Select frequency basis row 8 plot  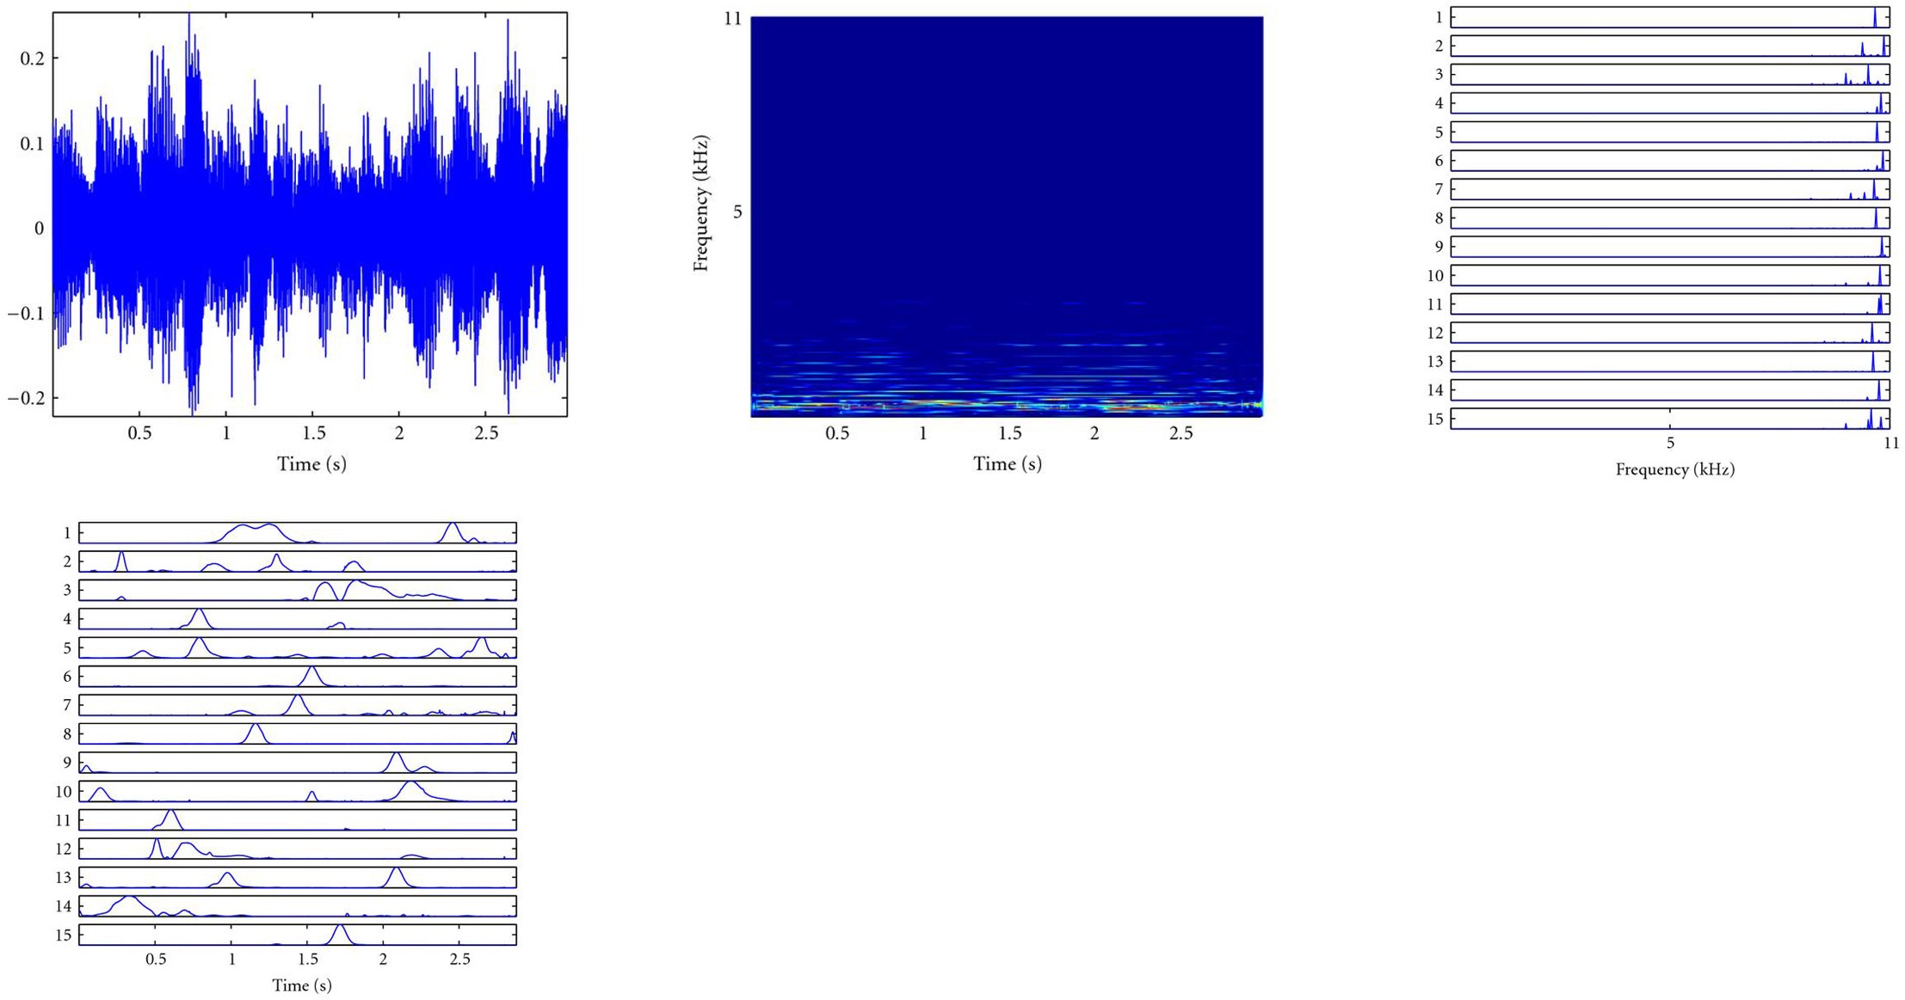click(1670, 218)
